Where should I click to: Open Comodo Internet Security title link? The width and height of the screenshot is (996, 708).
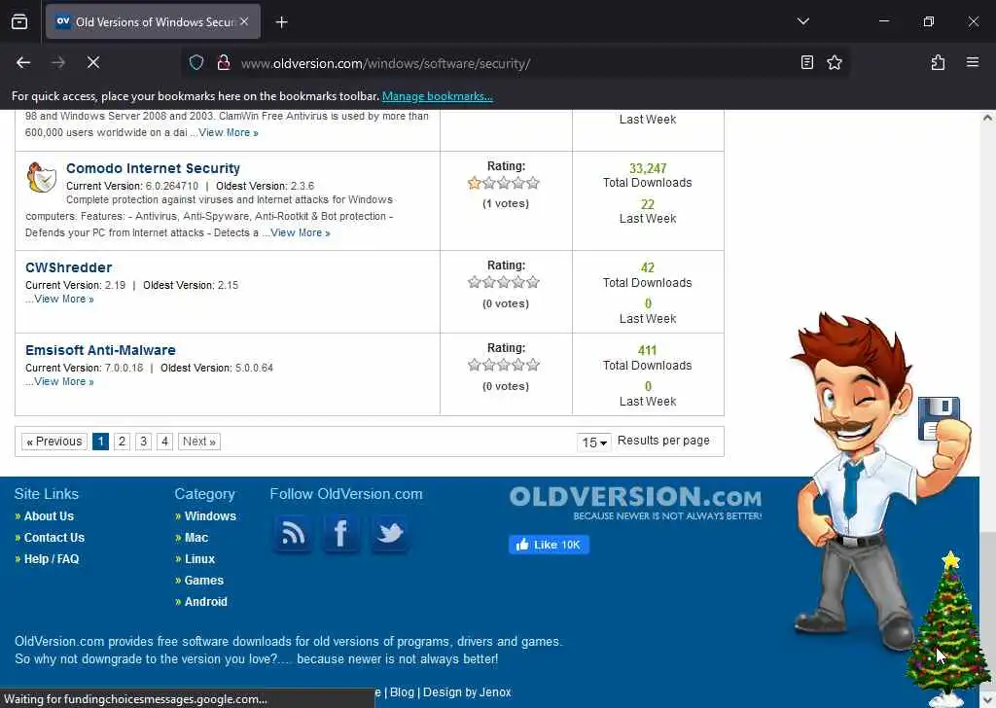[x=153, y=168]
